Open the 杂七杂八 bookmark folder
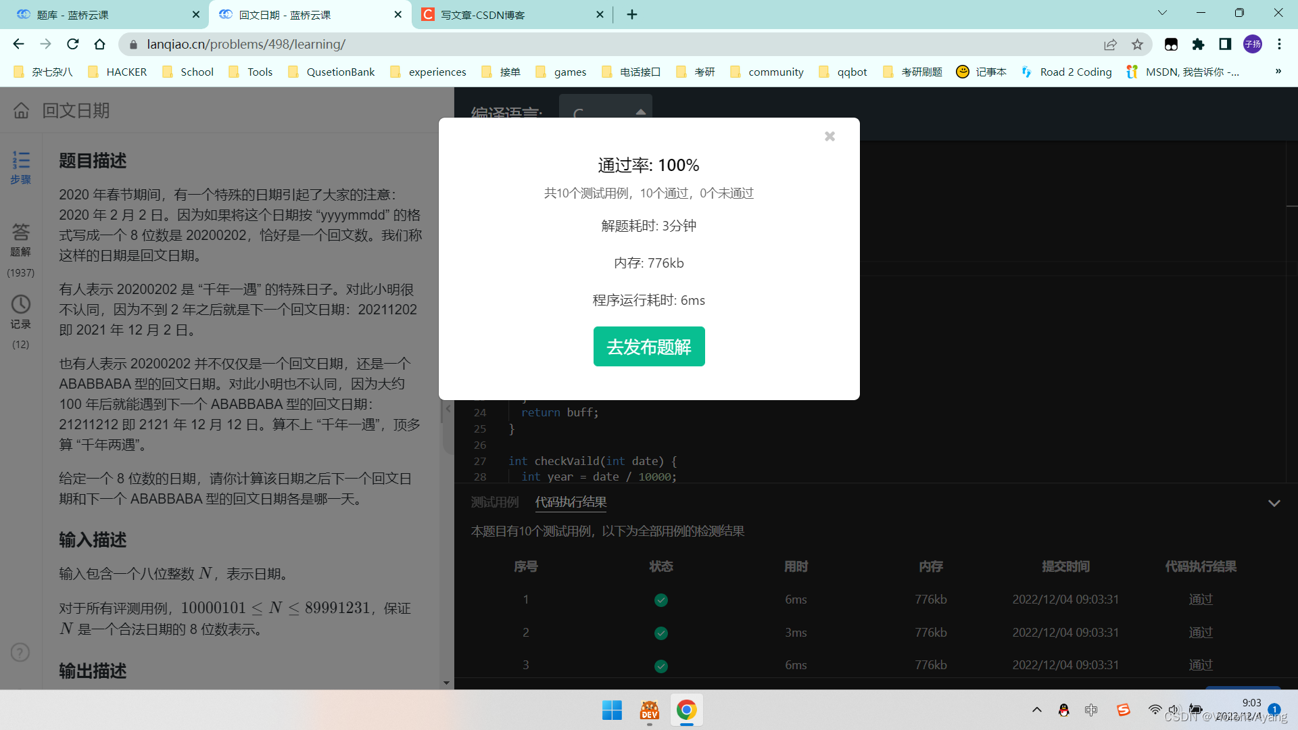This screenshot has height=730, width=1298. pos(43,72)
